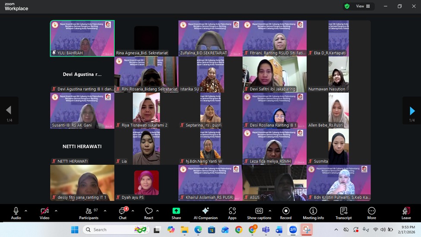Leave the meeting

pyautogui.click(x=406, y=214)
